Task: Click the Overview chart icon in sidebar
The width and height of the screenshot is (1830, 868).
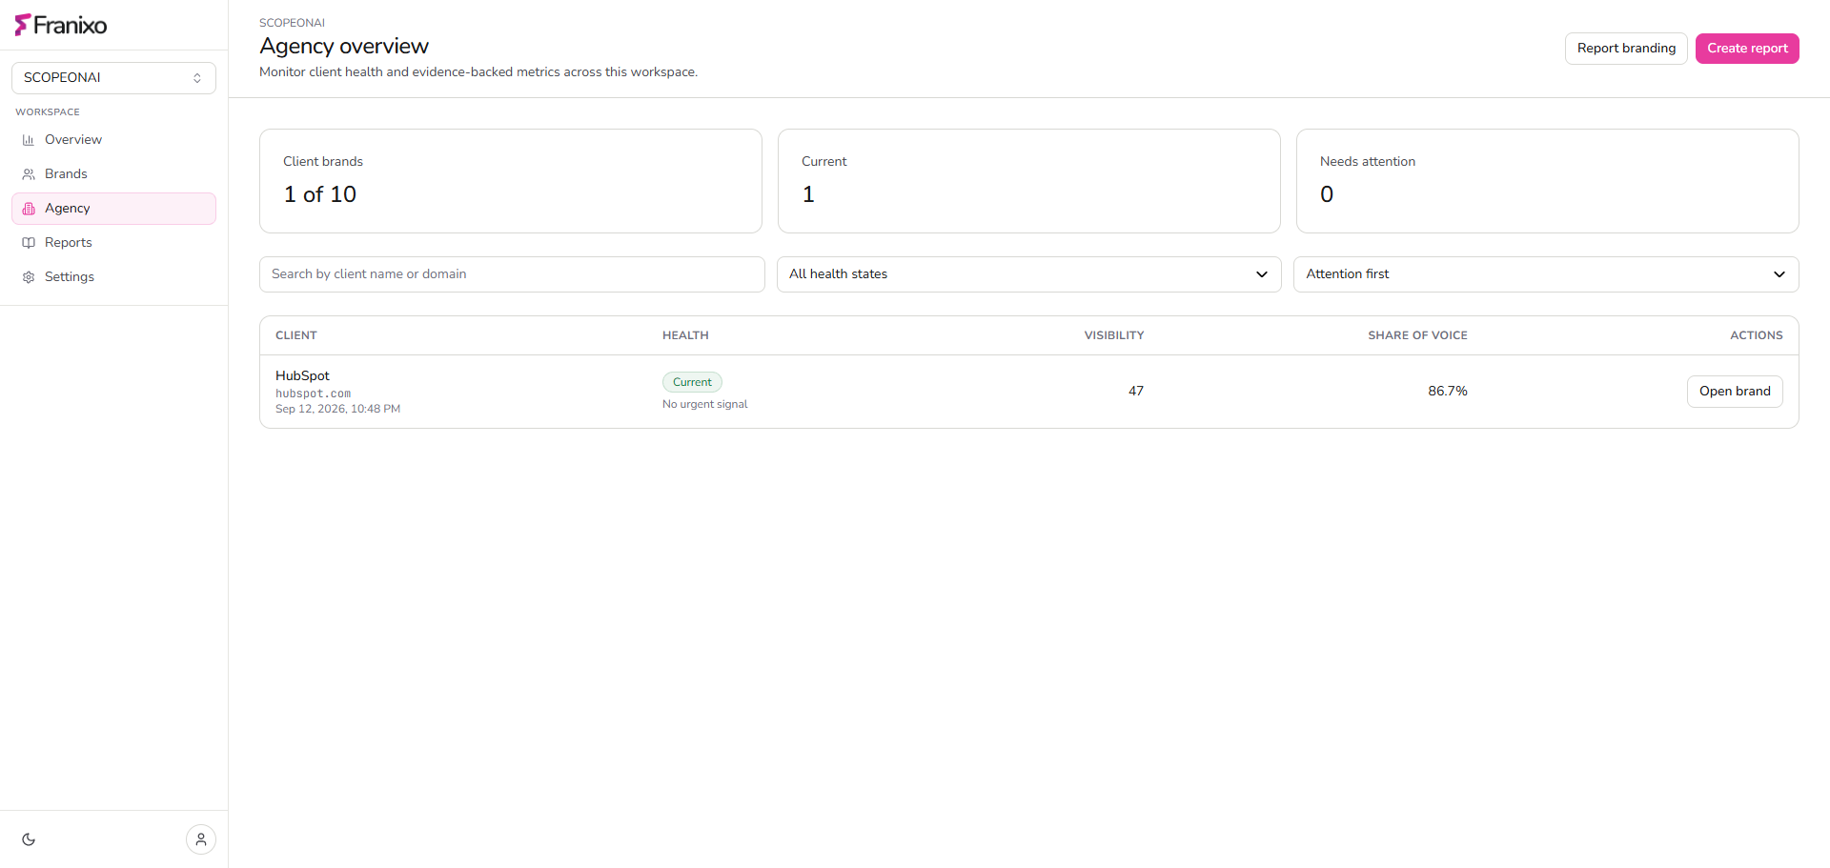Action: pos(29,140)
